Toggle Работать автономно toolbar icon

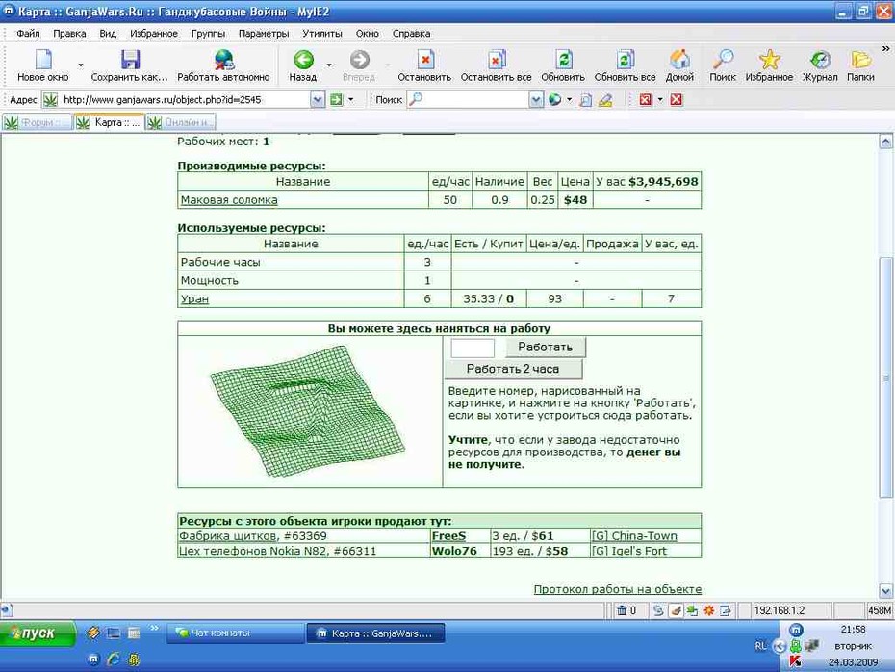click(x=223, y=60)
